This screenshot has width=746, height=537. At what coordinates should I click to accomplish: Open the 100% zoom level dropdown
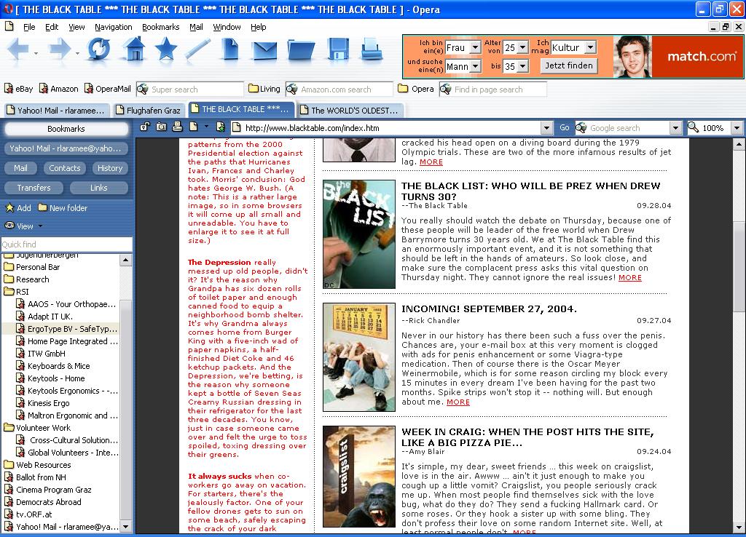[x=737, y=128]
